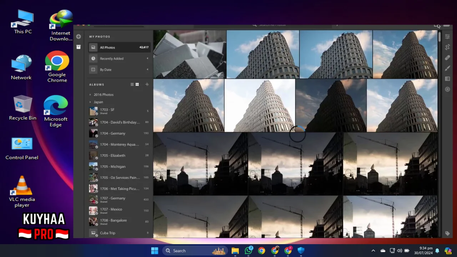Select the Crop and Rotate tool
This screenshot has height=257, width=457.
tap(447, 47)
